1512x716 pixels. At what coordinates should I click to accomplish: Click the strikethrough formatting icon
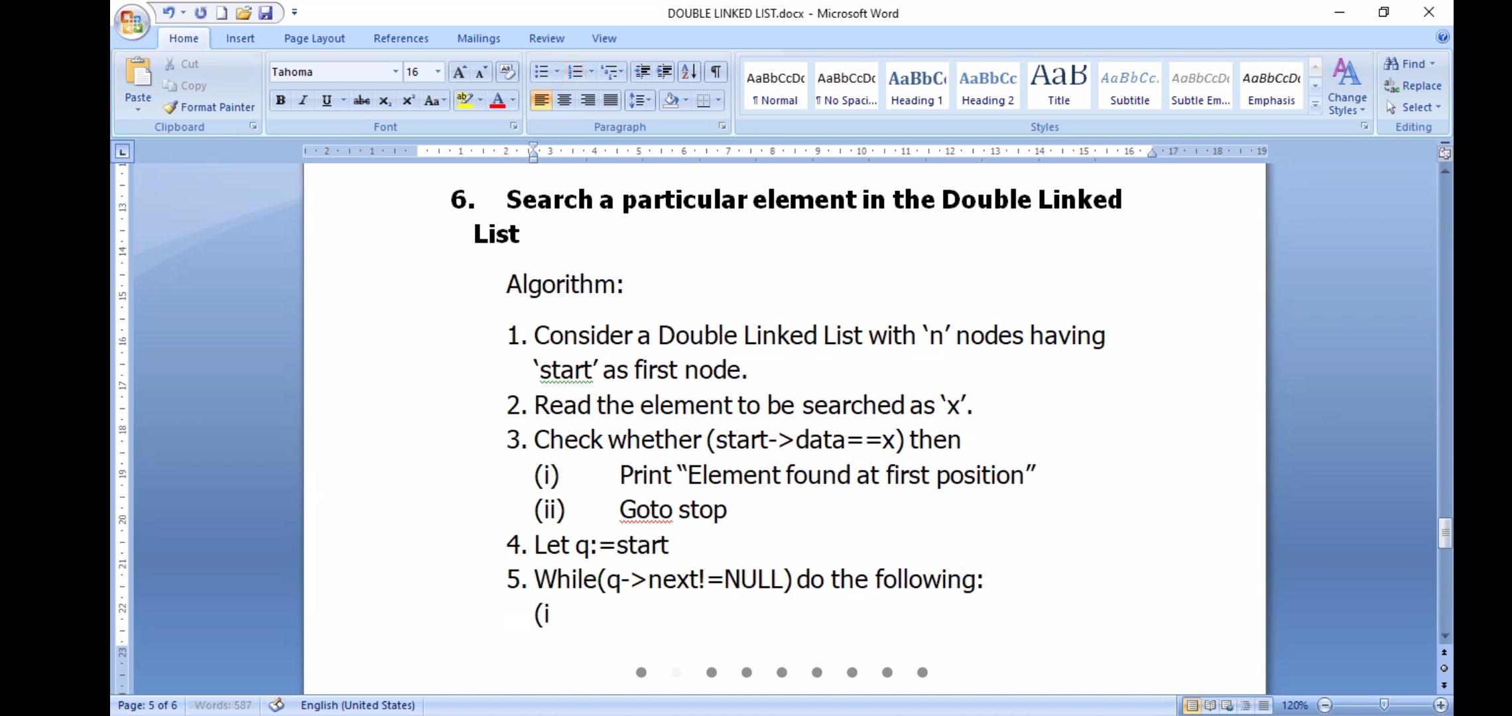coord(361,101)
